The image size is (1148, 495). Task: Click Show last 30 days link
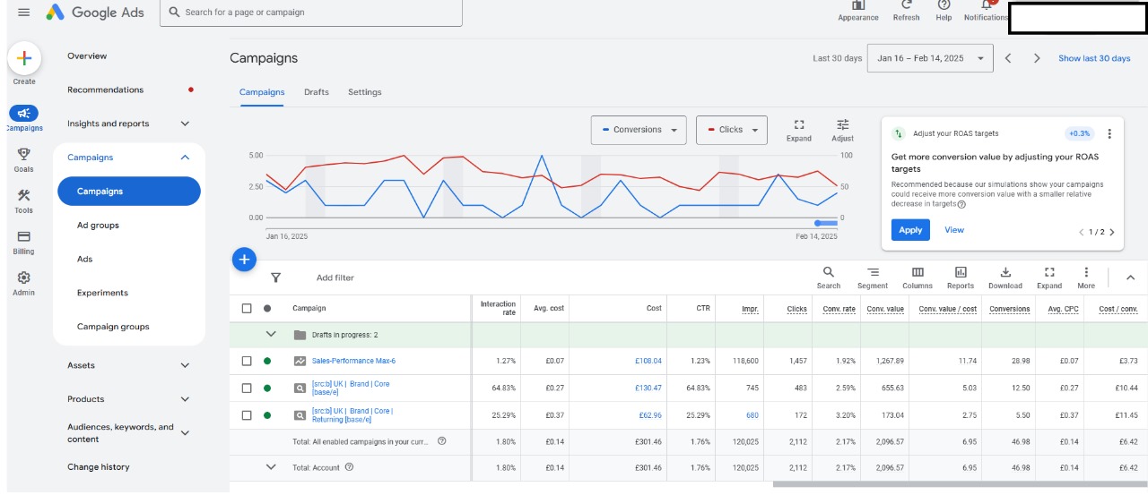[1094, 58]
